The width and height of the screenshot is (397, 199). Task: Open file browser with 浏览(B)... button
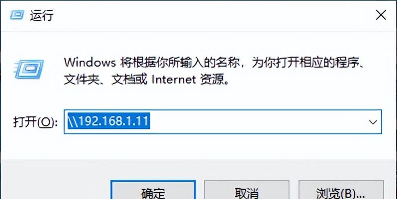coord(341,190)
